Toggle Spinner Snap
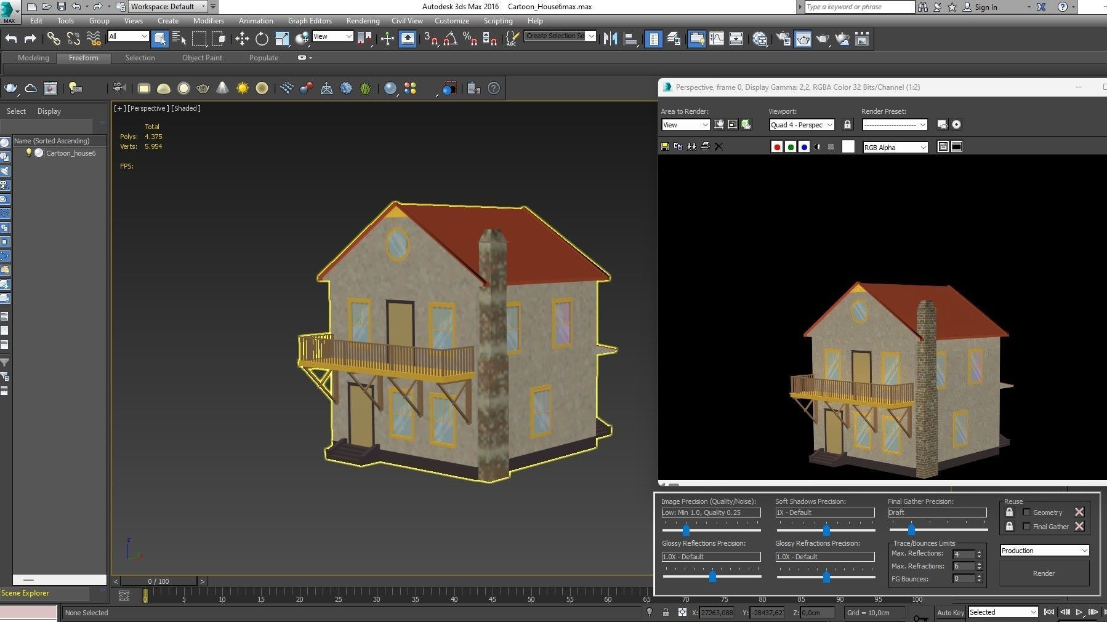The width and height of the screenshot is (1107, 622). (x=490, y=39)
